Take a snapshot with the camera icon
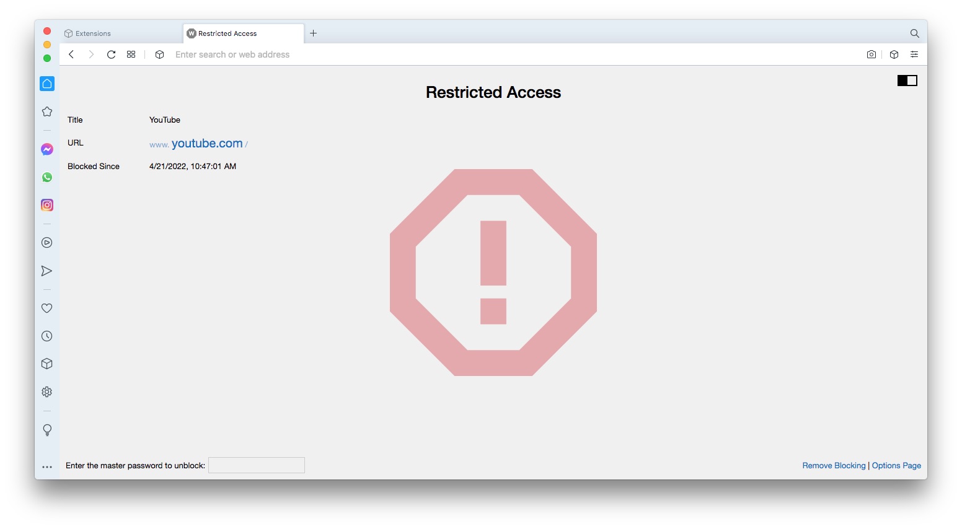This screenshot has width=962, height=529. 872,55
